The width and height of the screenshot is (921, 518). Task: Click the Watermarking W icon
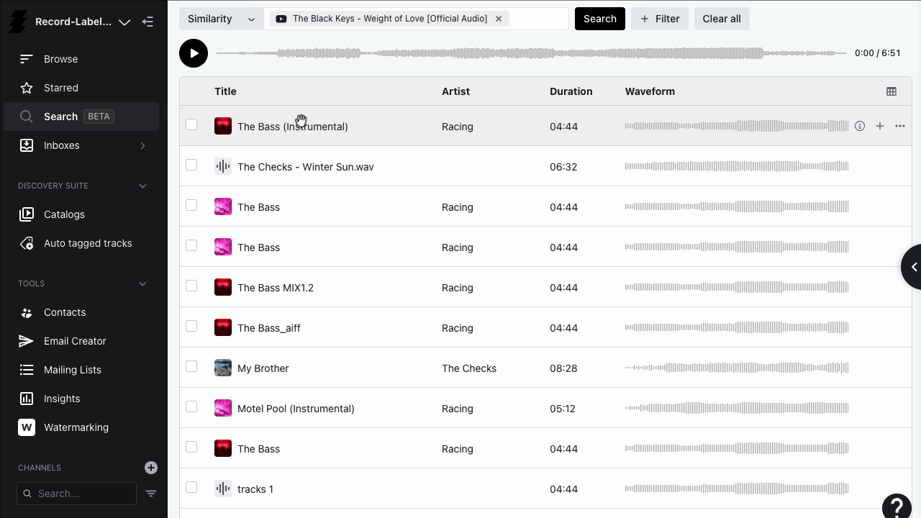pos(27,427)
